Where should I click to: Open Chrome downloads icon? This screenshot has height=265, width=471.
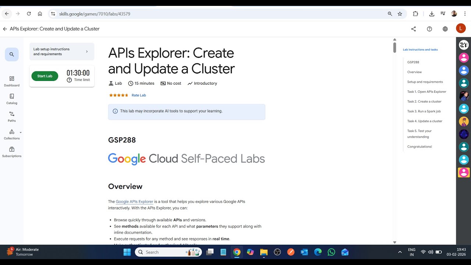[x=432, y=14]
